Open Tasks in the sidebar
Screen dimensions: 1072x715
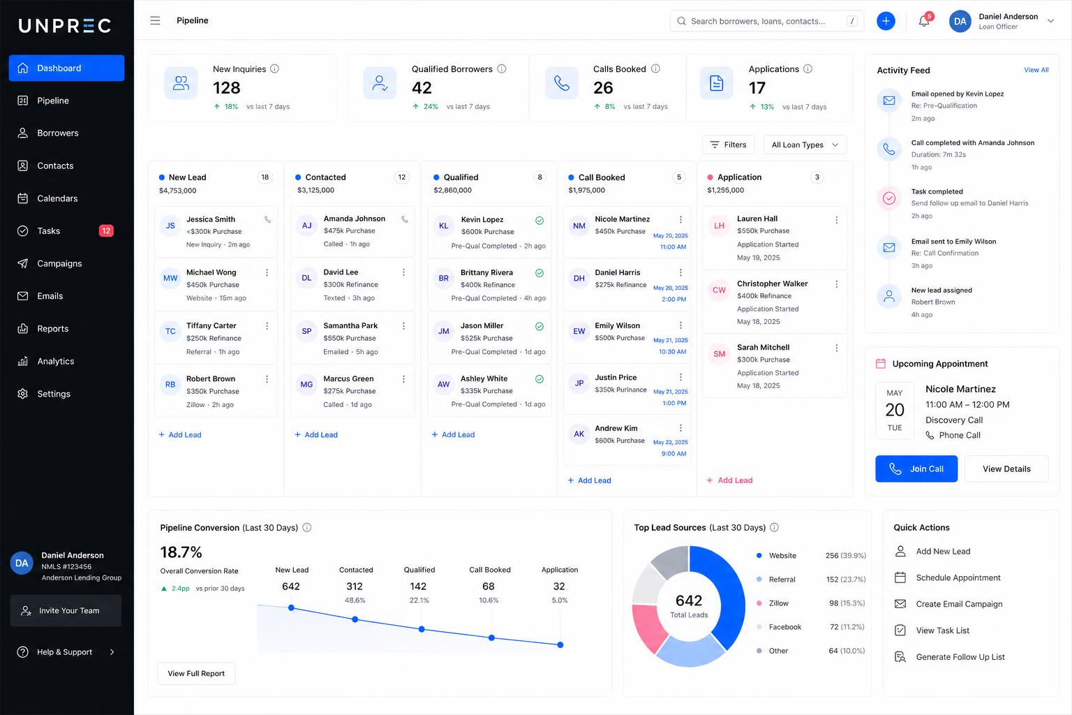pos(66,230)
